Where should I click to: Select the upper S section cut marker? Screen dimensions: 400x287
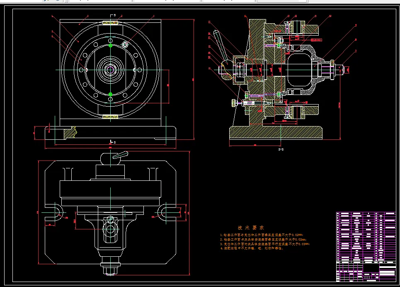tap(113, 16)
